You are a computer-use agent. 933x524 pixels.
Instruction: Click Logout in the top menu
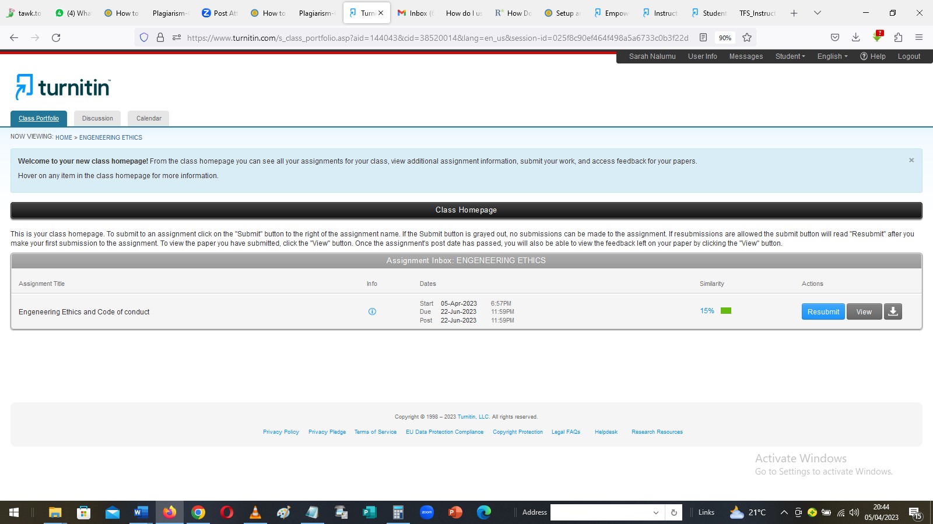[909, 56]
